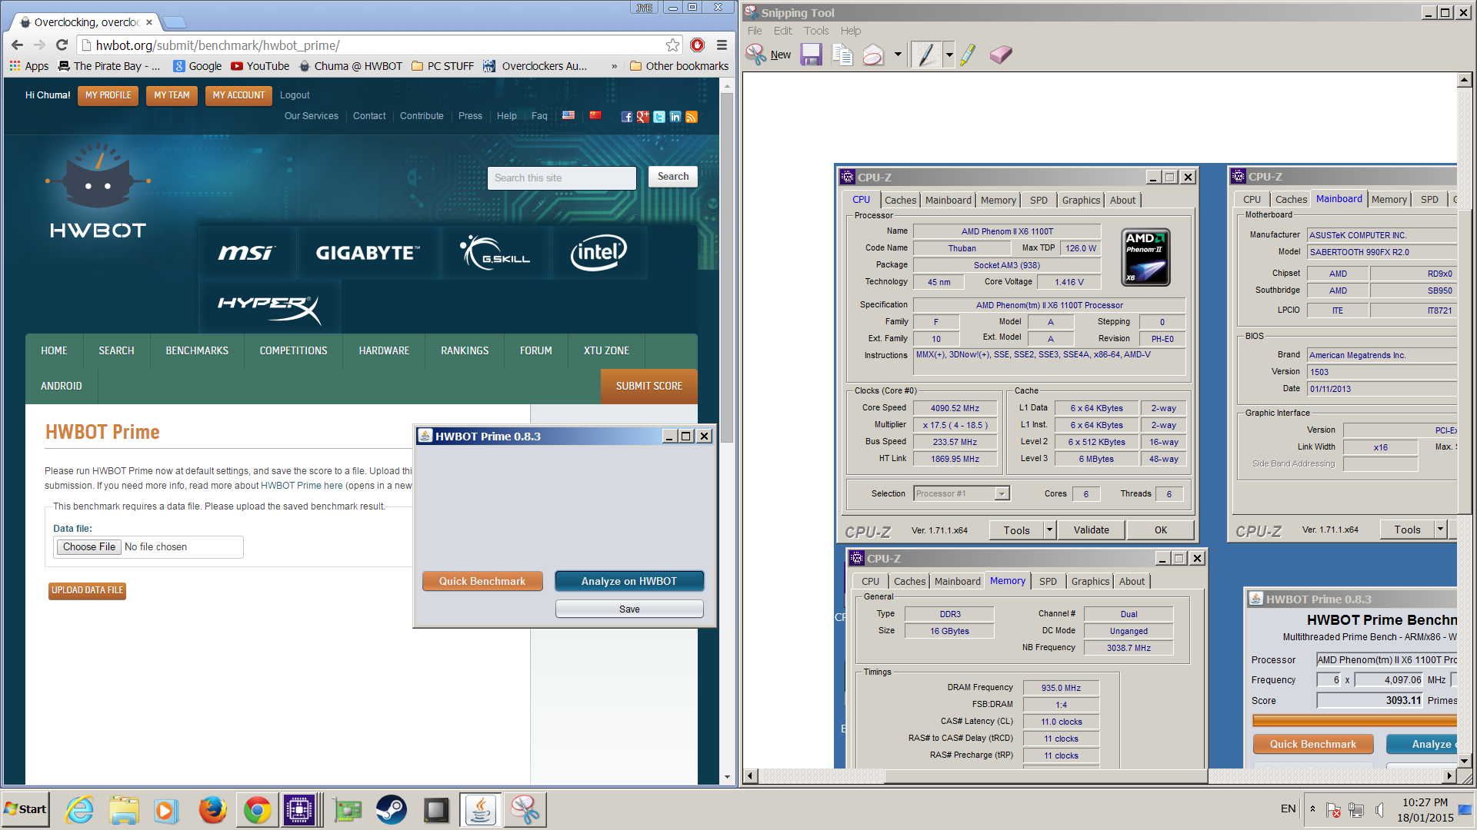The height and width of the screenshot is (830, 1477).
Task: Click the MSI sponsor logo
Action: 246,252
